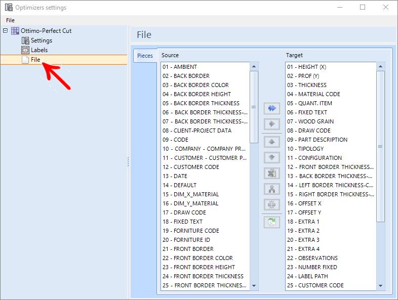Click the Source list scrollbar thumb
The image size is (398, 300).
coord(254,107)
